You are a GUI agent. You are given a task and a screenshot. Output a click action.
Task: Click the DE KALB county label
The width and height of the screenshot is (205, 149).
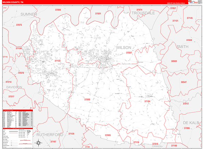point(191,123)
